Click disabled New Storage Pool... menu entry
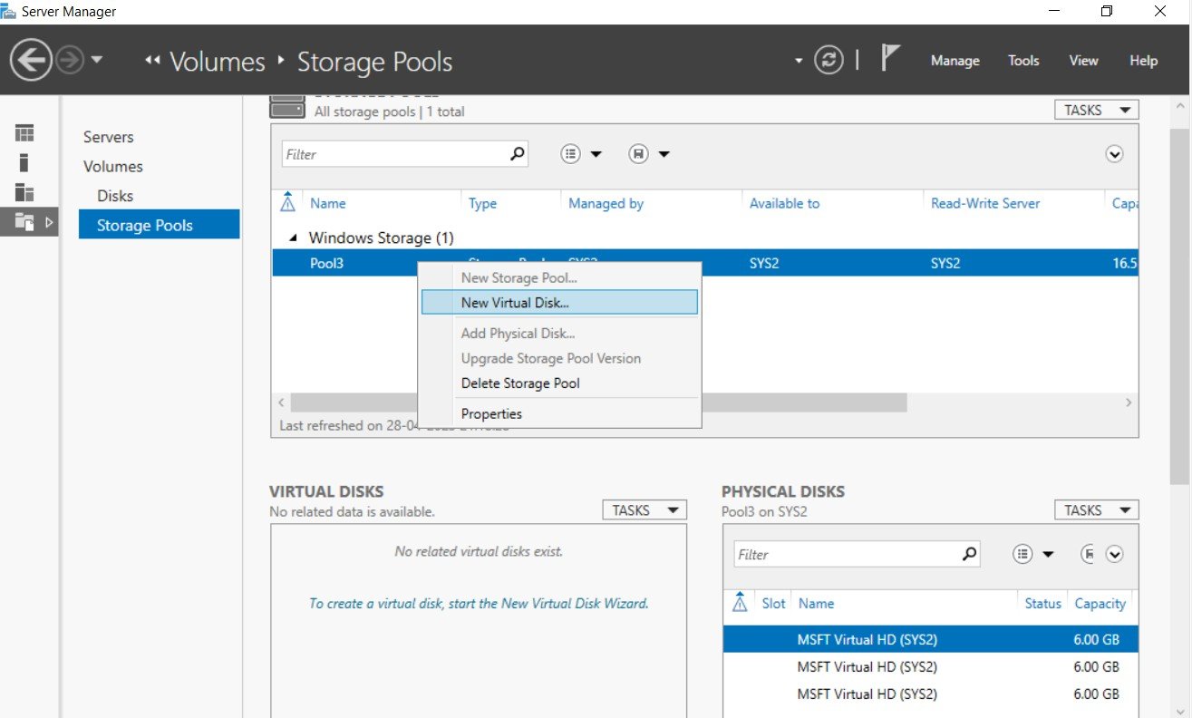 [559, 277]
